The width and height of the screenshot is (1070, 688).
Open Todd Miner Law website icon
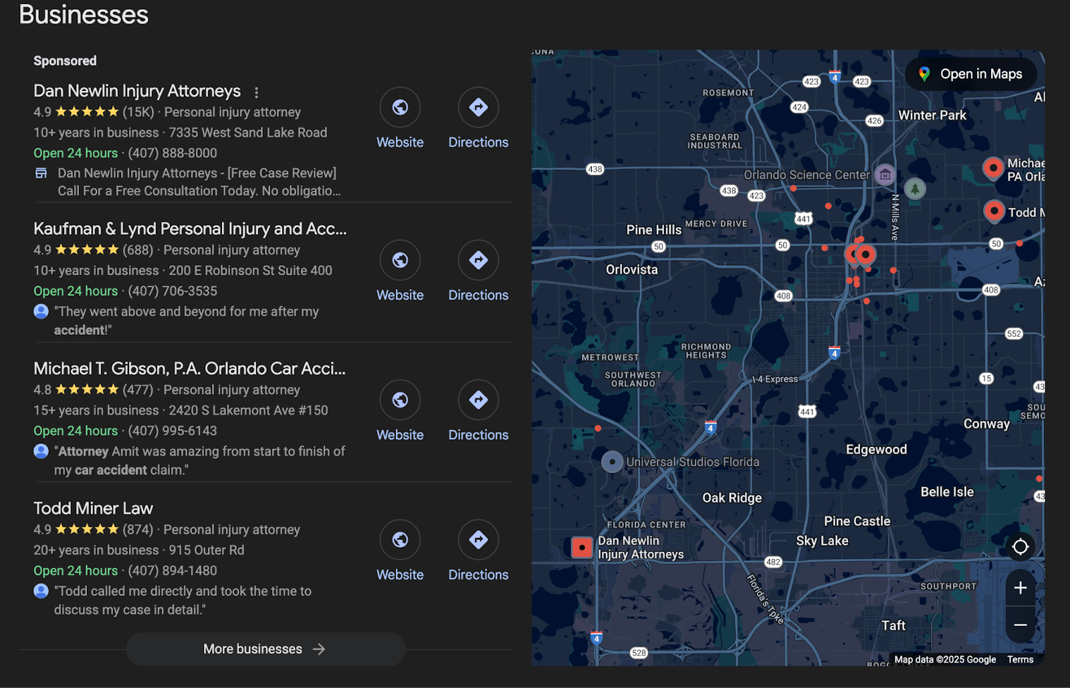(400, 540)
